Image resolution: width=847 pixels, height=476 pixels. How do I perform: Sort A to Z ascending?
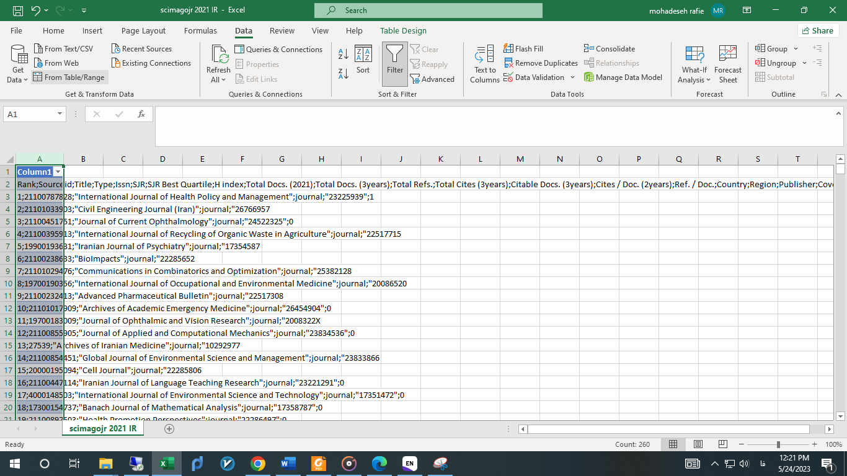344,53
